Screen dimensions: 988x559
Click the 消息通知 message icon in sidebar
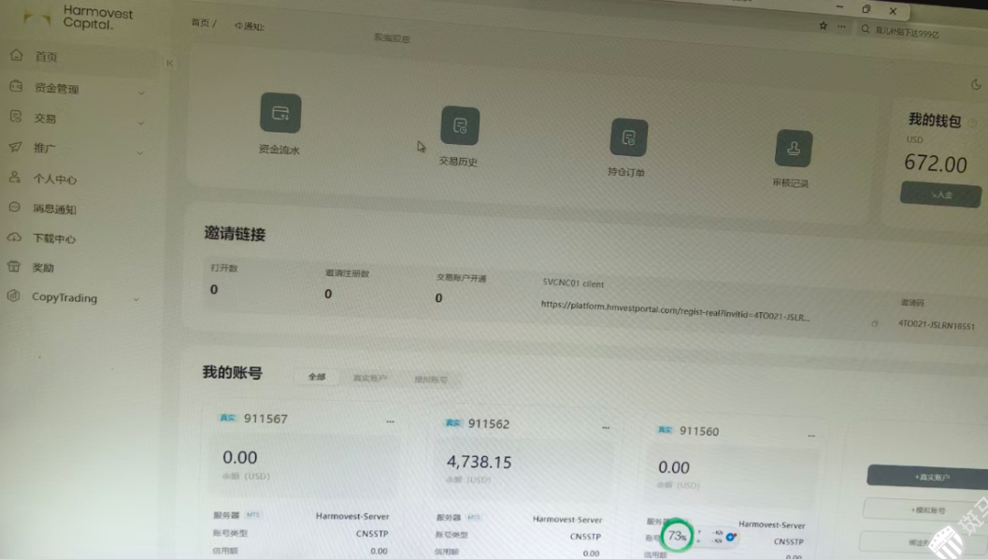15,207
